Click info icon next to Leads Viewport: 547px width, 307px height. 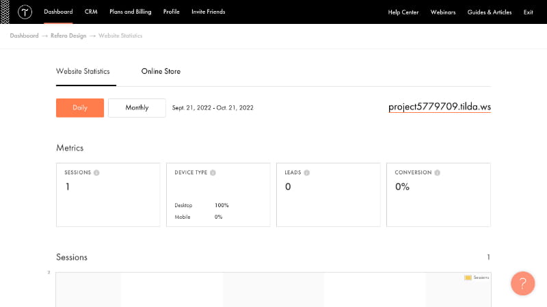pyautogui.click(x=306, y=173)
